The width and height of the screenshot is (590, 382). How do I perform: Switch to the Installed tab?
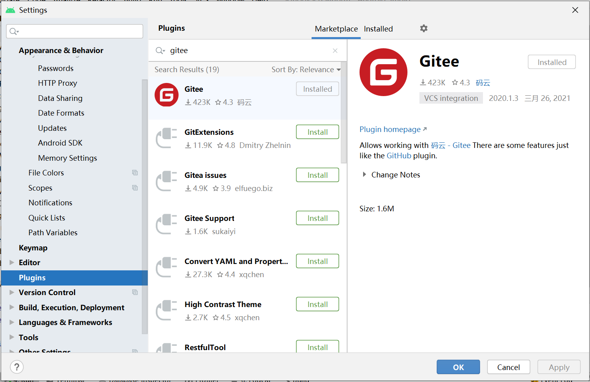point(378,29)
